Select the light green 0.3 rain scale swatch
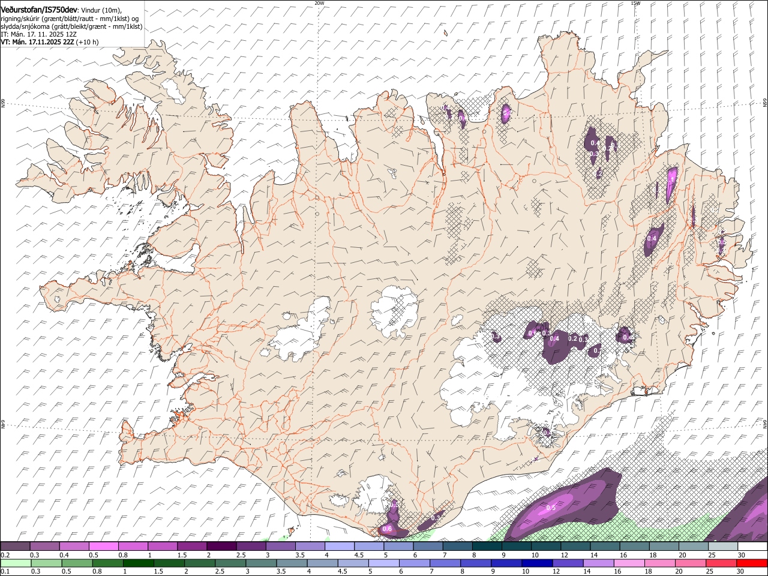 (46, 563)
